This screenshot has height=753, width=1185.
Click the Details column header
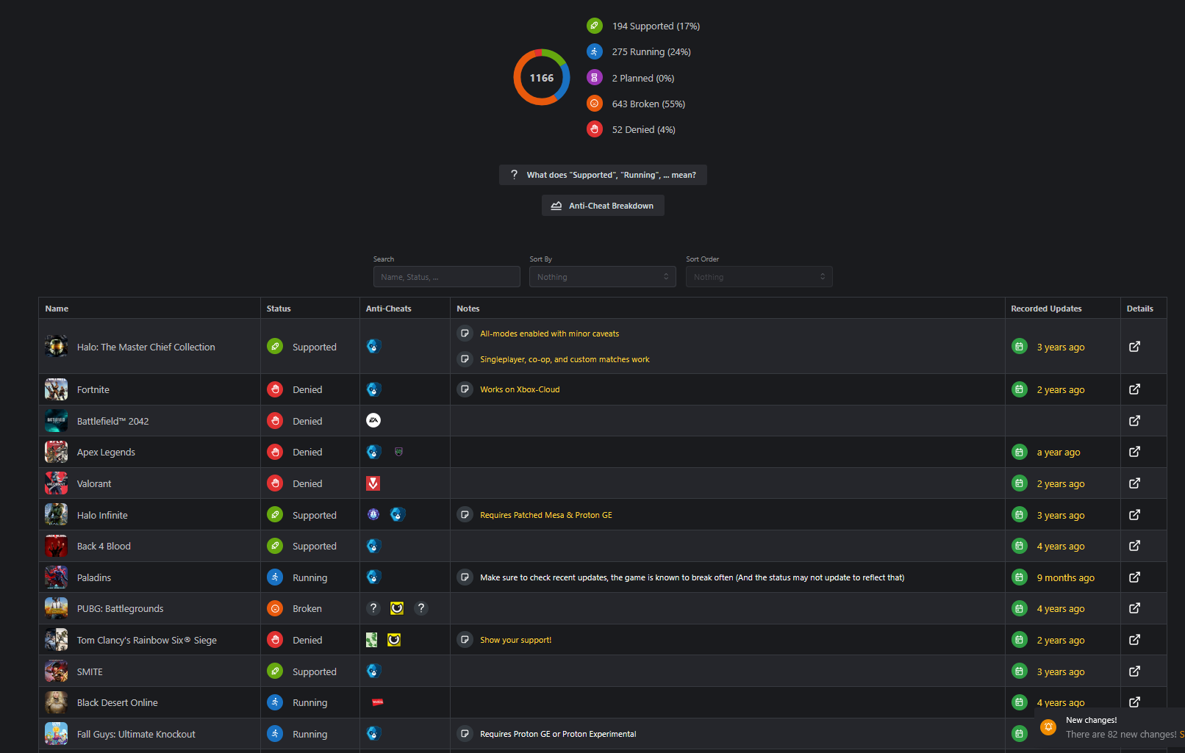[1140, 309]
